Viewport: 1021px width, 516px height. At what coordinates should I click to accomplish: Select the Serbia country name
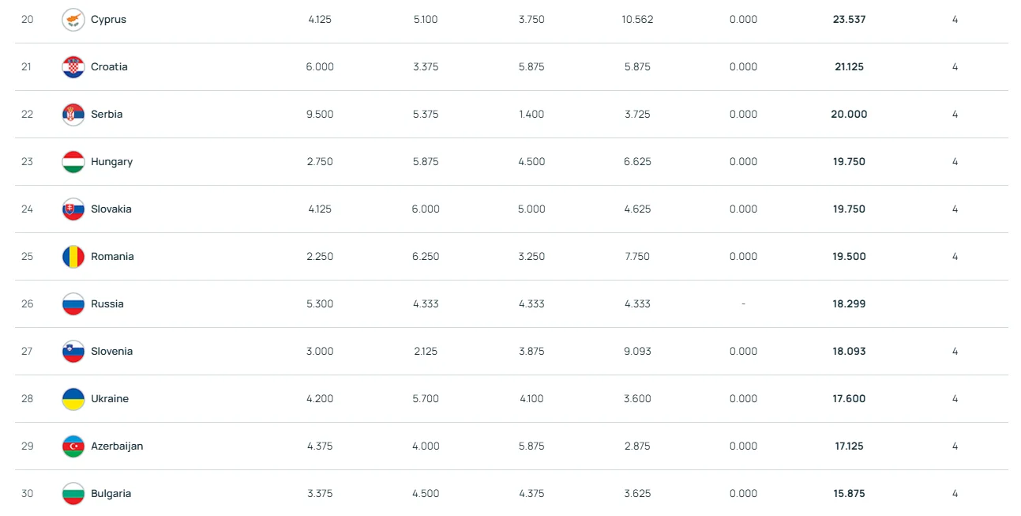pos(107,115)
